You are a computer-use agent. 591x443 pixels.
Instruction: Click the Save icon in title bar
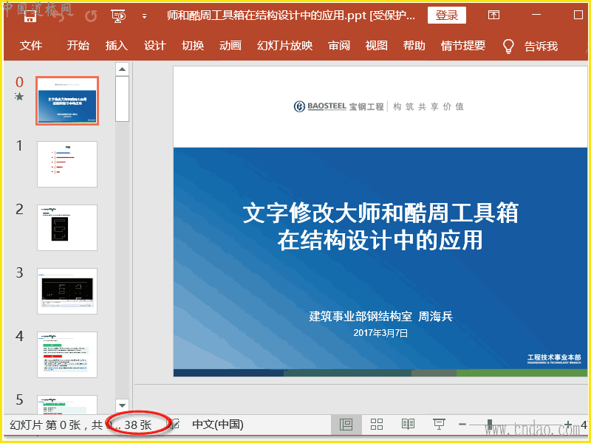click(30, 15)
